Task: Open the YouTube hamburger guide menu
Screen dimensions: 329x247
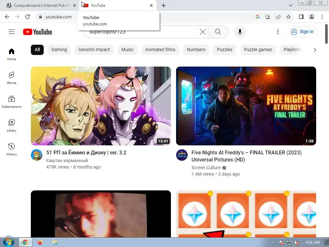Action: [12, 32]
